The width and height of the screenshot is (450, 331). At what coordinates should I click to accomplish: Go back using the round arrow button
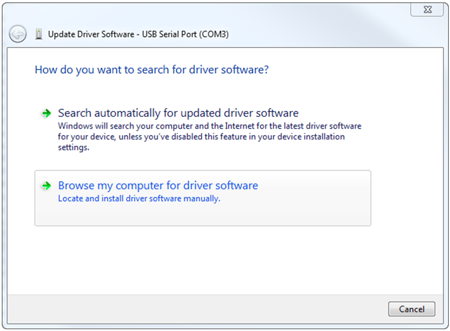point(17,34)
